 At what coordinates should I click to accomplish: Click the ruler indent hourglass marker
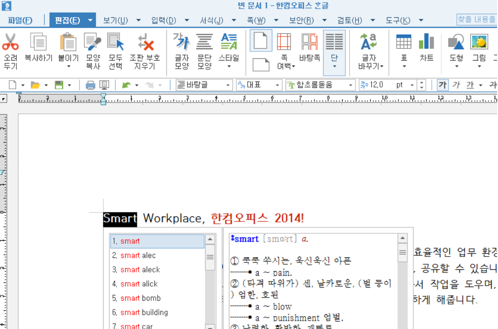pos(103,99)
